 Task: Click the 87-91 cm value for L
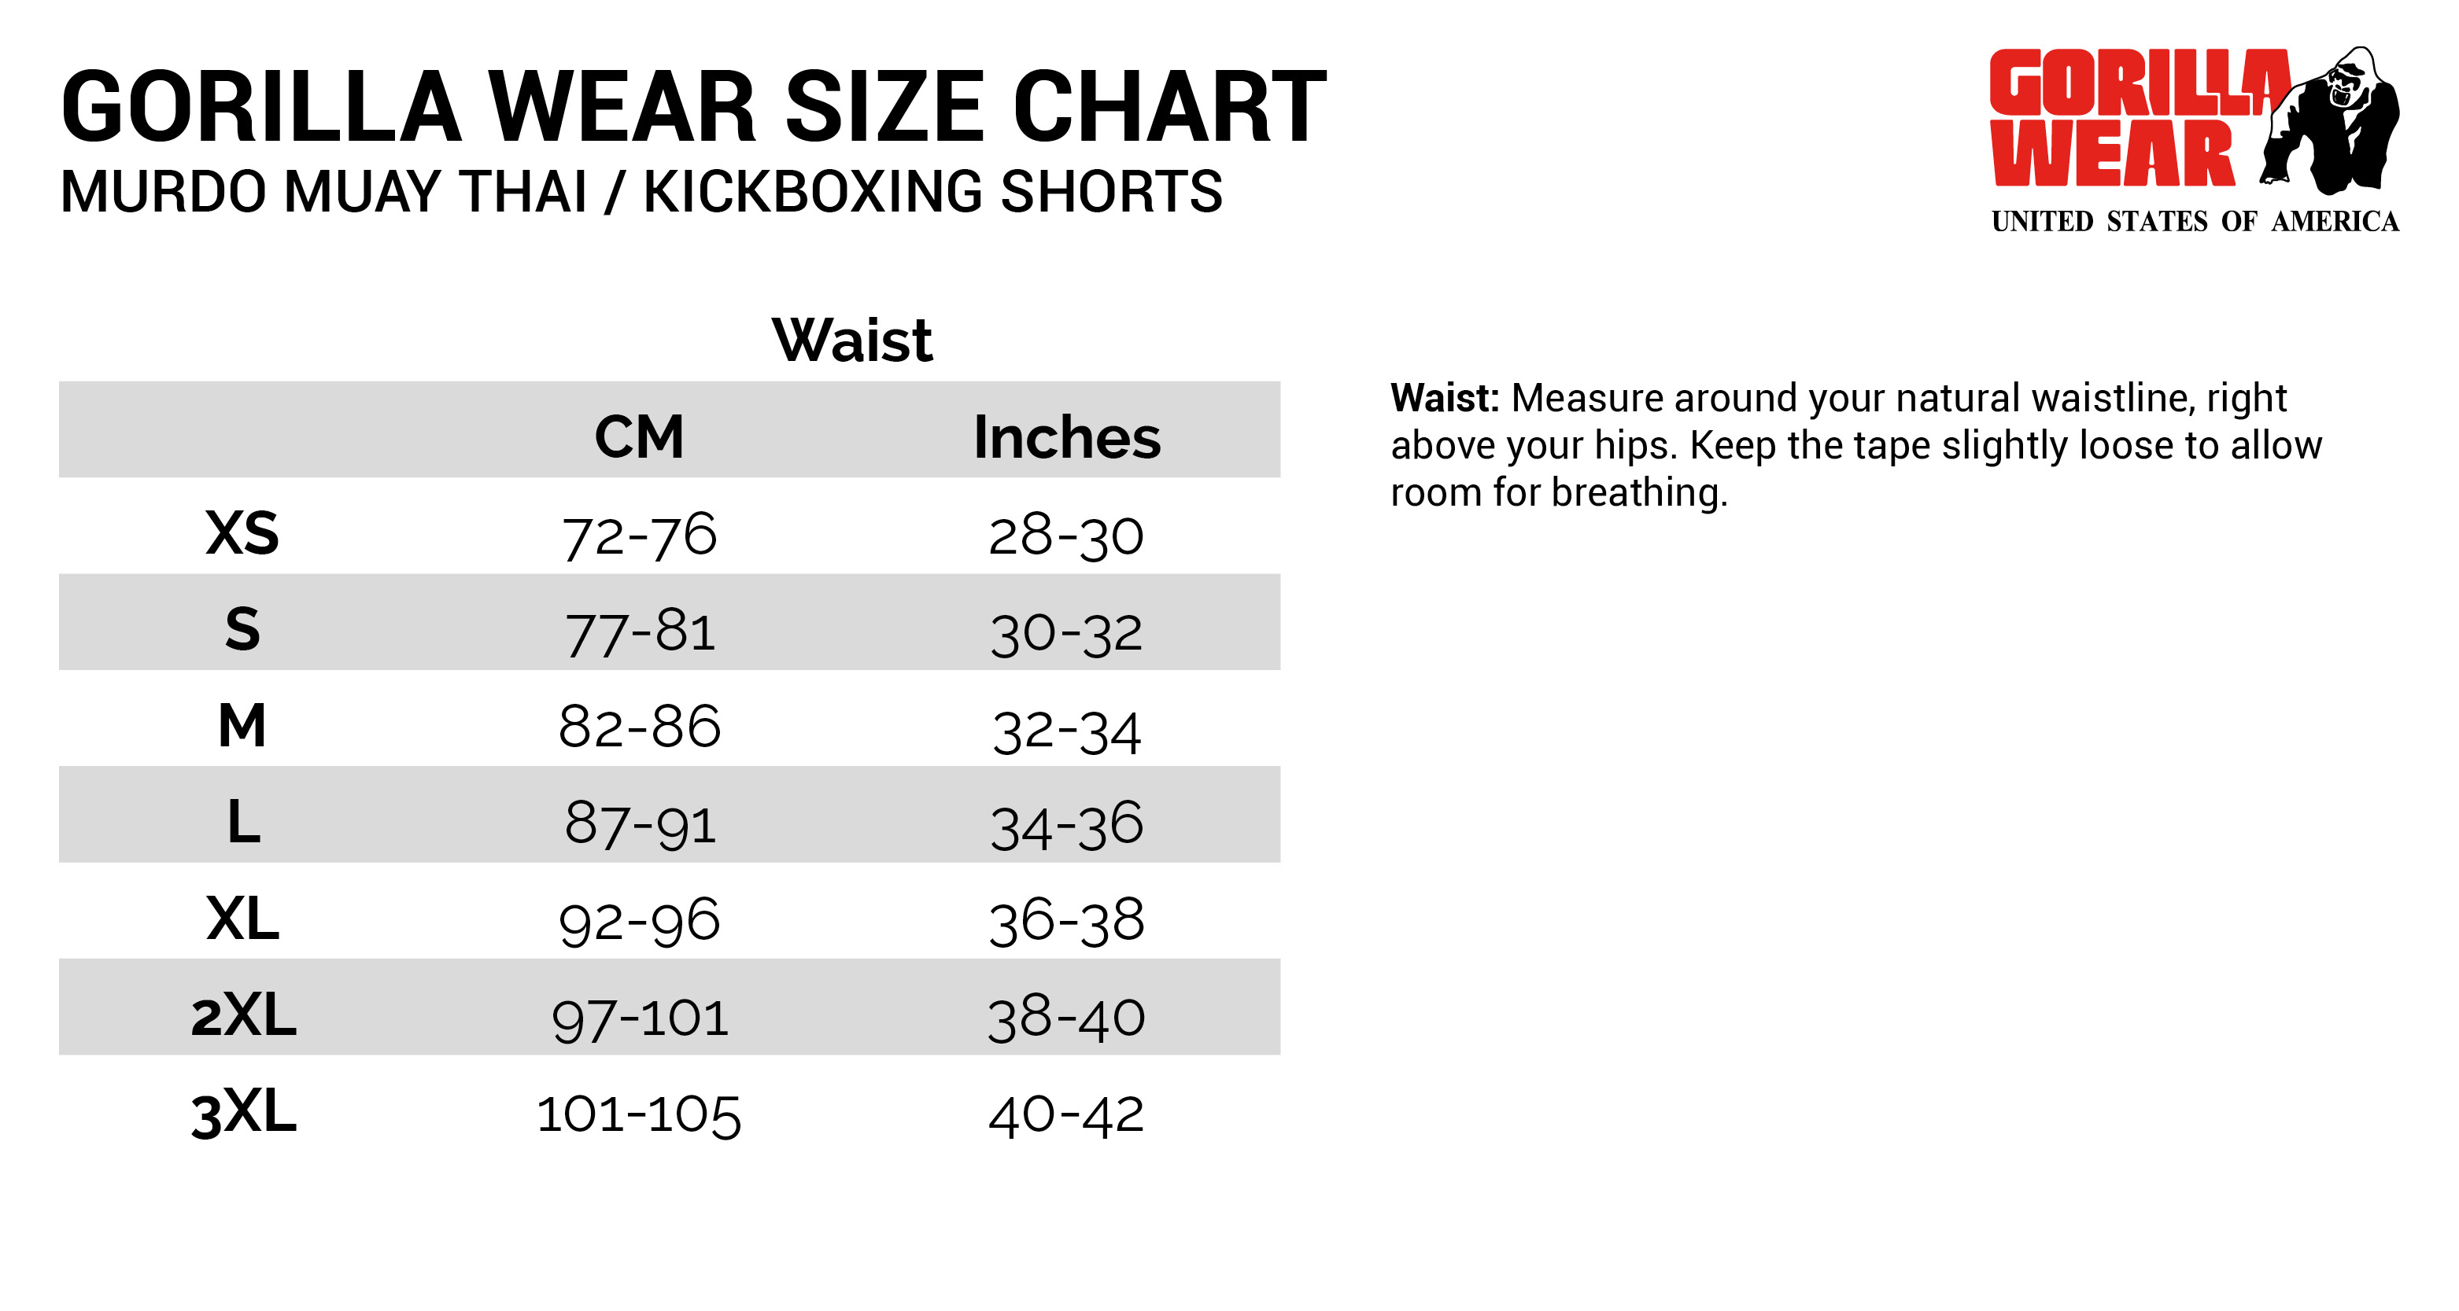pos(640,823)
